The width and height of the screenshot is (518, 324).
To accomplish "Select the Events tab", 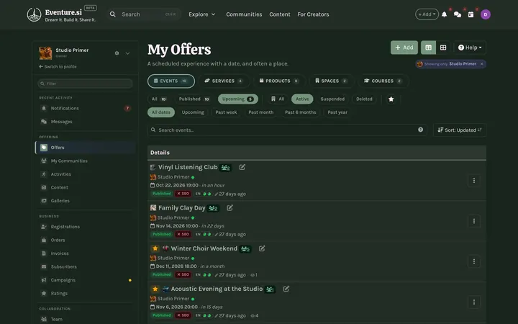I will 171,81.
